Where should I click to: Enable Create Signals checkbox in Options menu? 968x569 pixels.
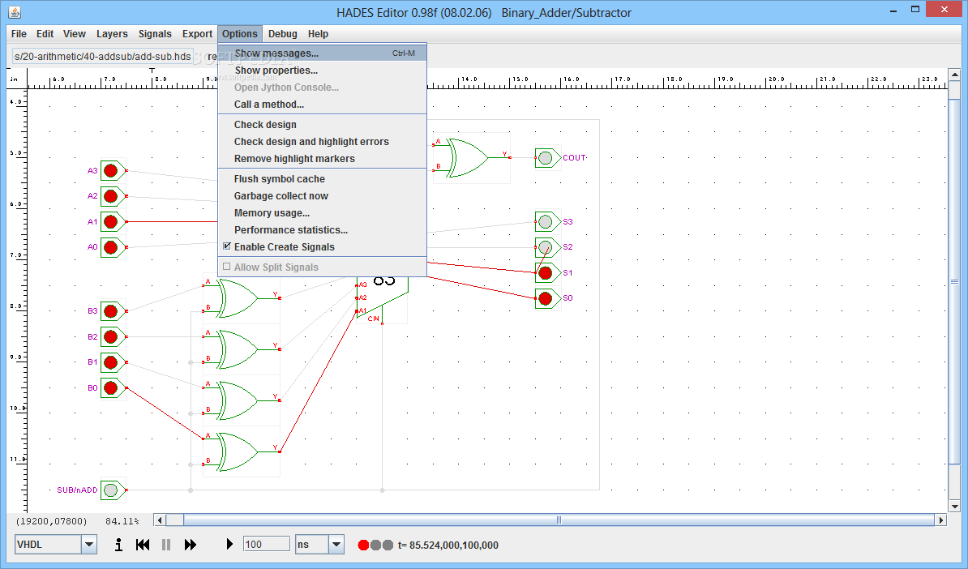(227, 246)
